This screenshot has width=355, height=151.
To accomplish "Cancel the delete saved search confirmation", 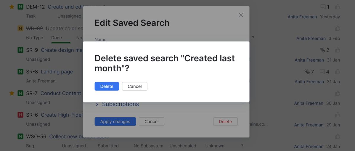I will point(134,86).
